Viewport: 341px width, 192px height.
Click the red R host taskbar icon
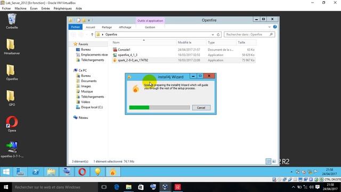177,187
